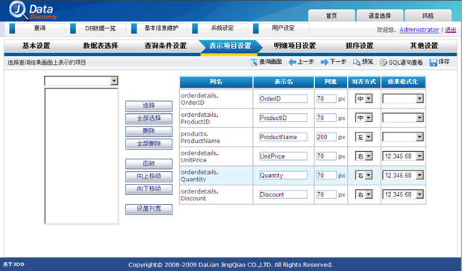Open alignment dropdown for ProductName row
Screen dimensions: 462x271
364,137
